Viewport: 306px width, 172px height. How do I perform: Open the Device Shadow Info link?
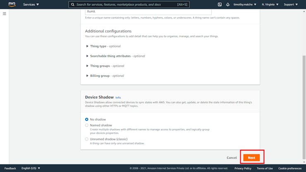118,98
